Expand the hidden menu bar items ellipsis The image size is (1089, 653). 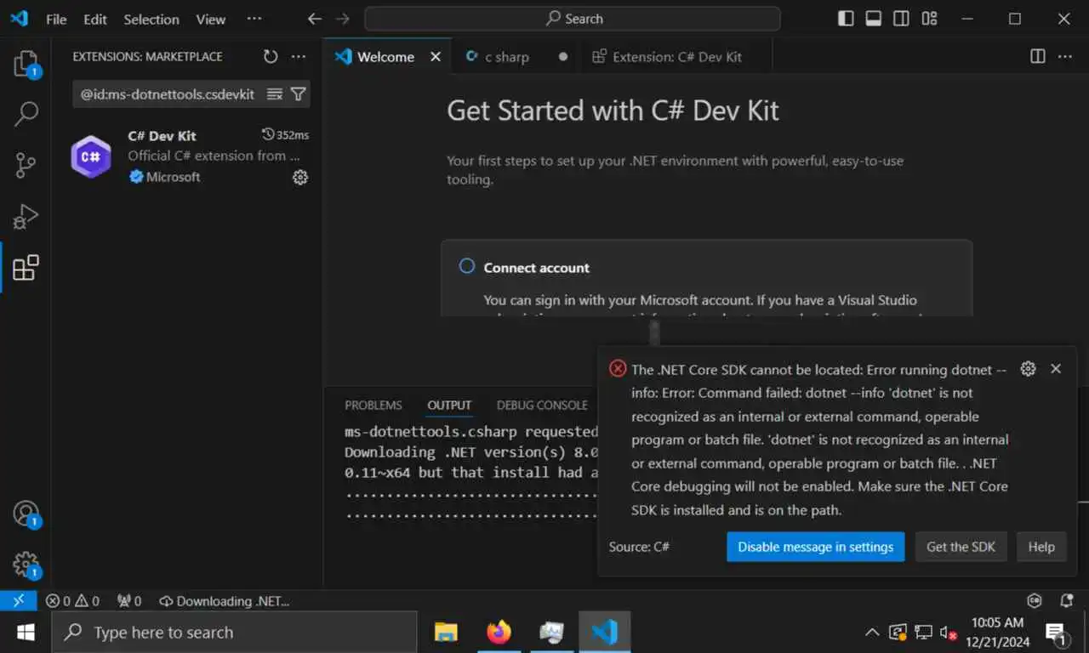click(x=254, y=19)
